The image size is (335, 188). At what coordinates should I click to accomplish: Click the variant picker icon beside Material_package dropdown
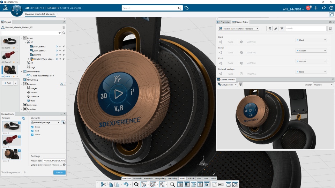pos(63,122)
